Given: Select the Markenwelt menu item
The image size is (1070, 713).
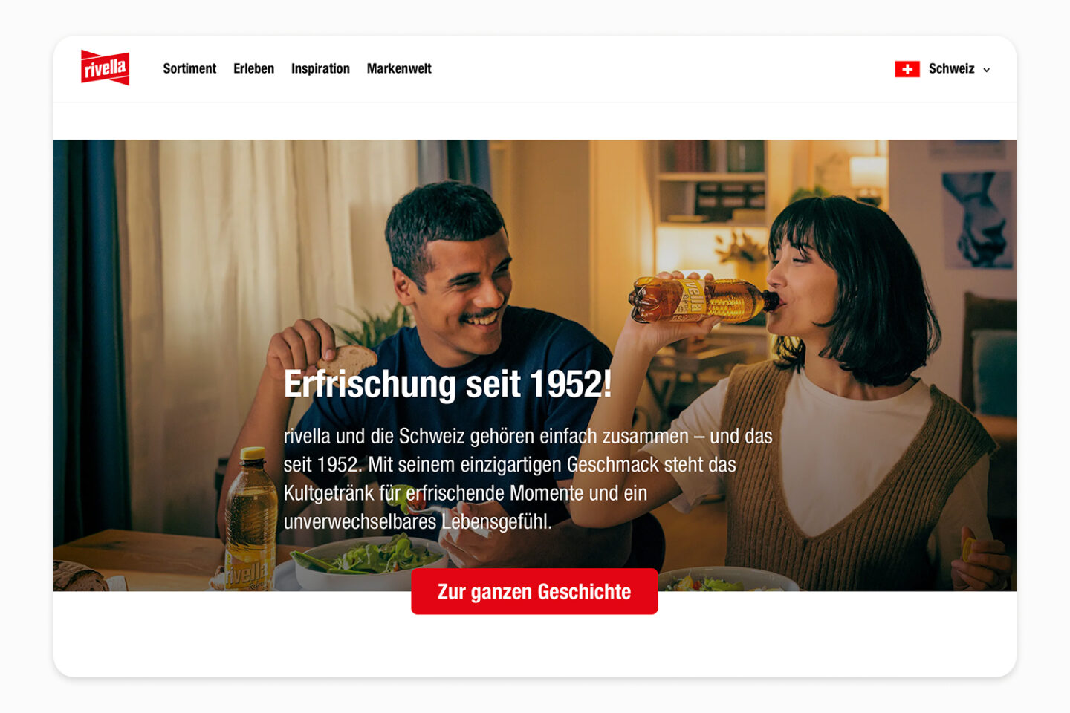Looking at the screenshot, I should pyautogui.click(x=399, y=68).
